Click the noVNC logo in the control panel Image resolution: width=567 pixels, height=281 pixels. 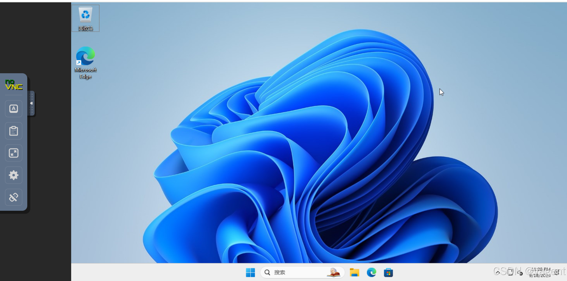(x=14, y=85)
